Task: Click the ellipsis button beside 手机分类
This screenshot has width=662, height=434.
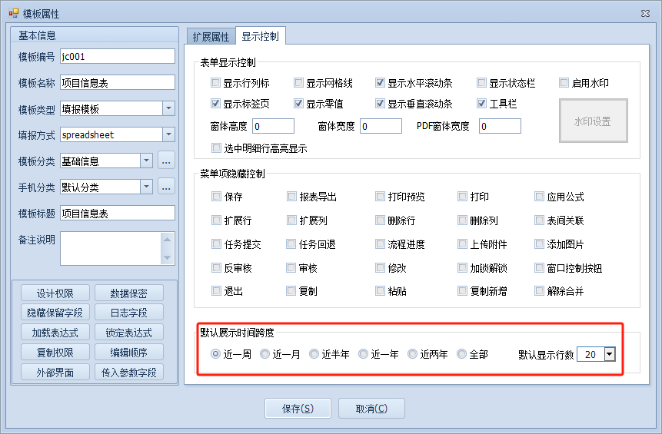Action: [x=166, y=187]
